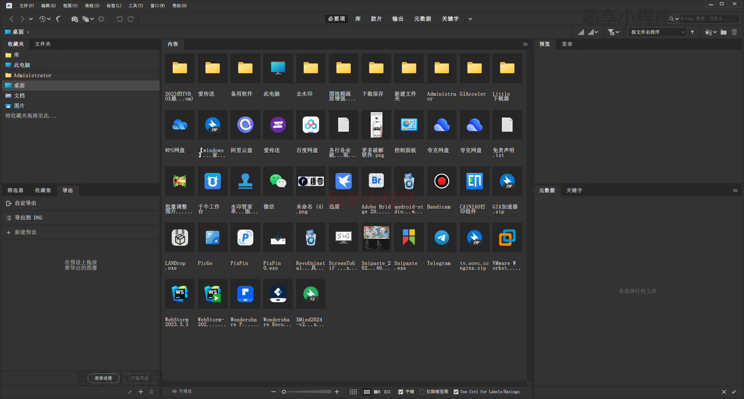744x399 pixels.
Task: Get photos from camera icon
Action: (75, 19)
